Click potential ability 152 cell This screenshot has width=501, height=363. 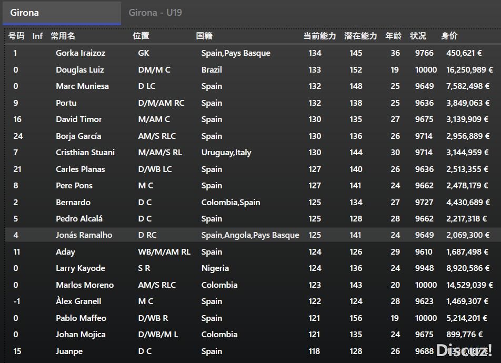[x=356, y=69]
